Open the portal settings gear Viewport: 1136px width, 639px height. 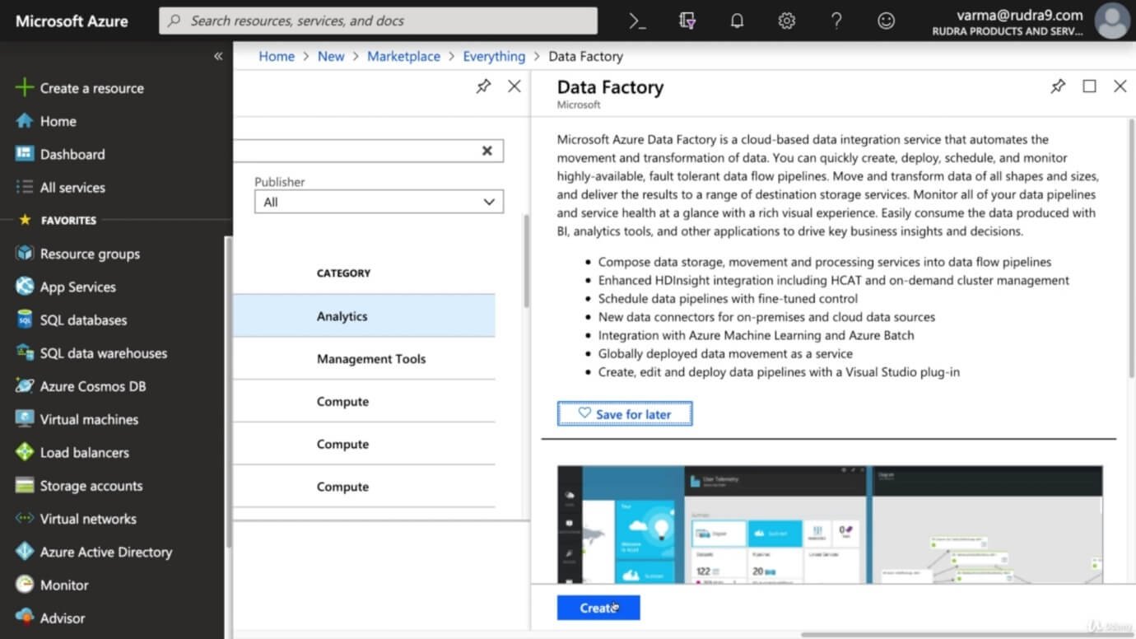[787, 21]
